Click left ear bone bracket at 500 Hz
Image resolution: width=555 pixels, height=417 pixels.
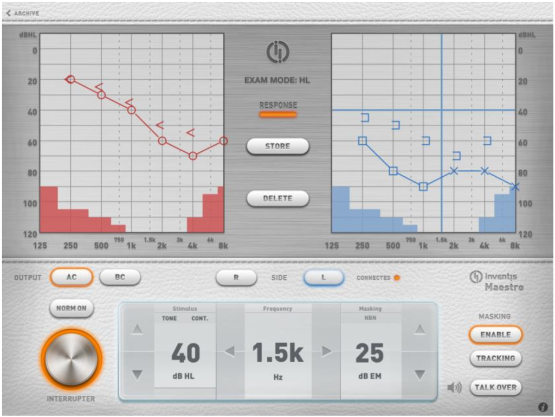(x=396, y=125)
